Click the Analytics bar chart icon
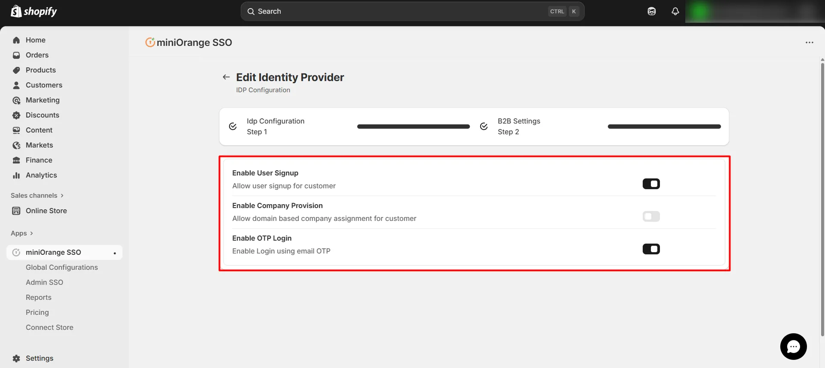This screenshot has width=825, height=368. click(x=16, y=175)
